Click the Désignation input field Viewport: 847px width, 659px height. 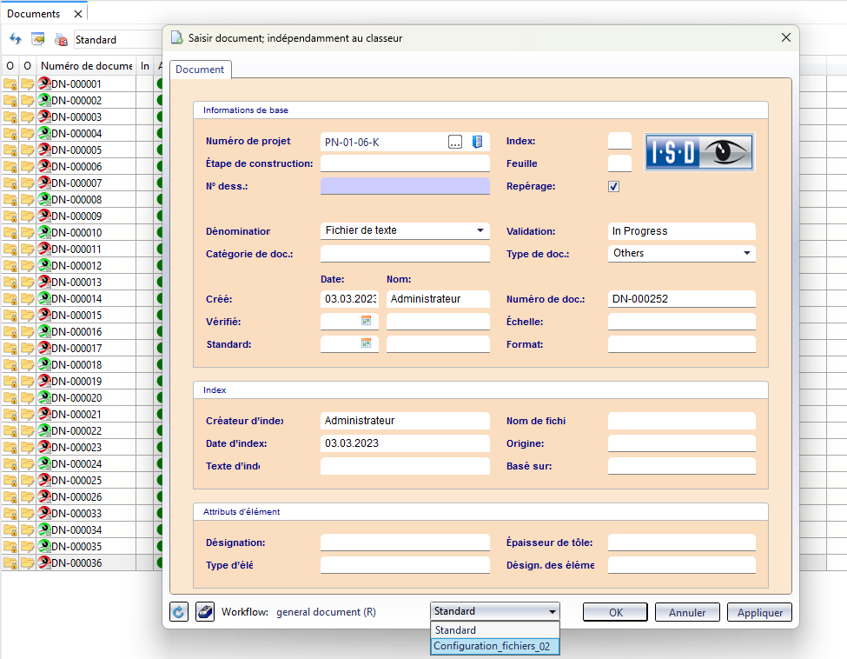pos(405,543)
